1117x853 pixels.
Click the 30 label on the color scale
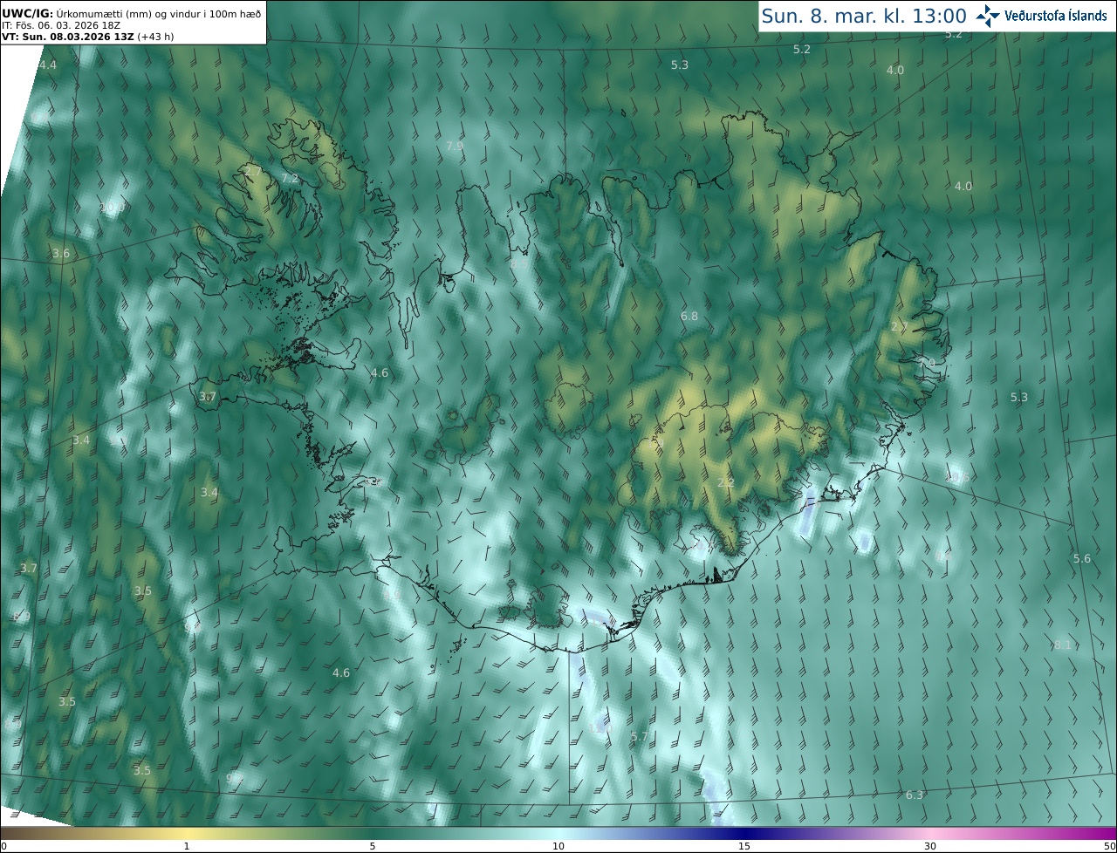click(930, 846)
